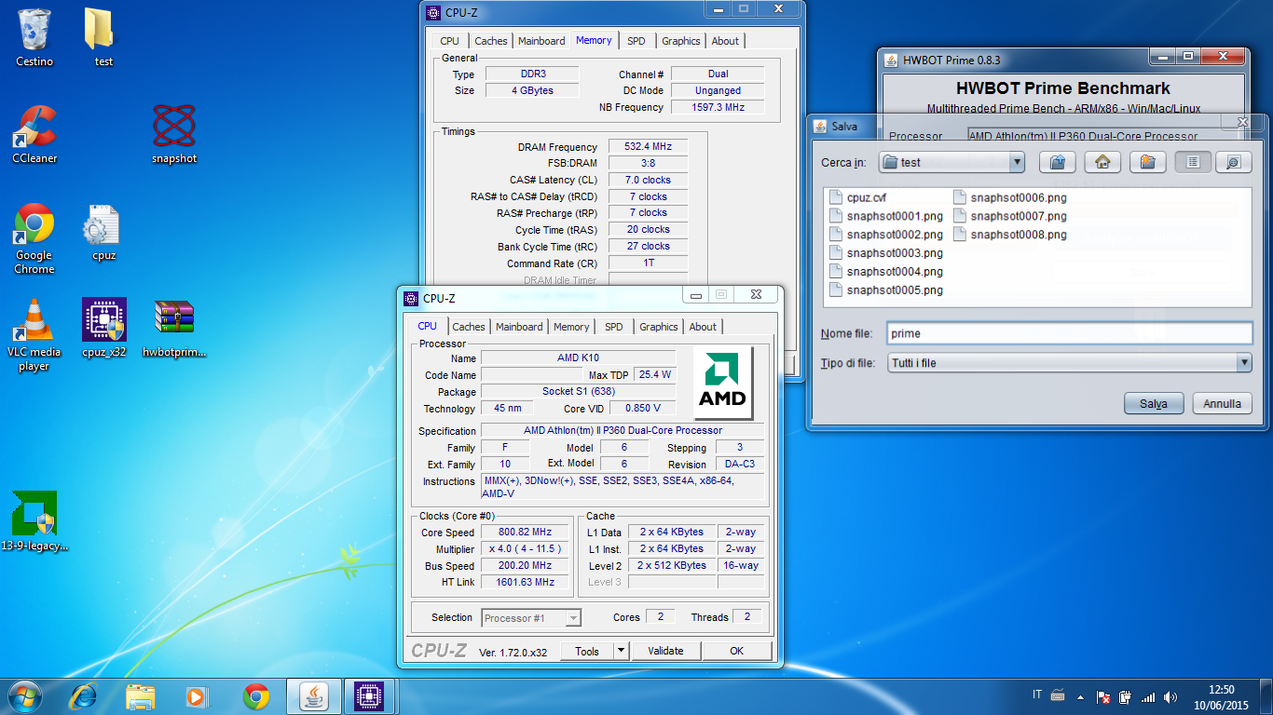This screenshot has width=1273, height=715.
Task: Open CCleaner desktop shortcut
Action: click(34, 134)
